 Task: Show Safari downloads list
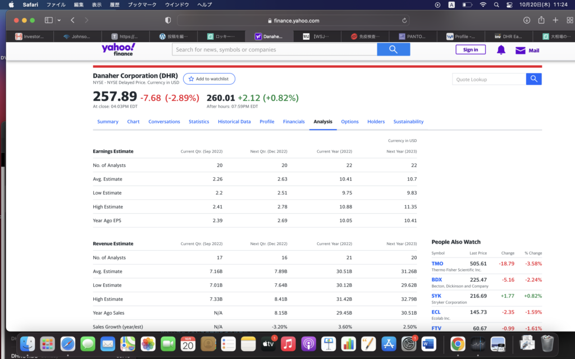[x=527, y=20]
